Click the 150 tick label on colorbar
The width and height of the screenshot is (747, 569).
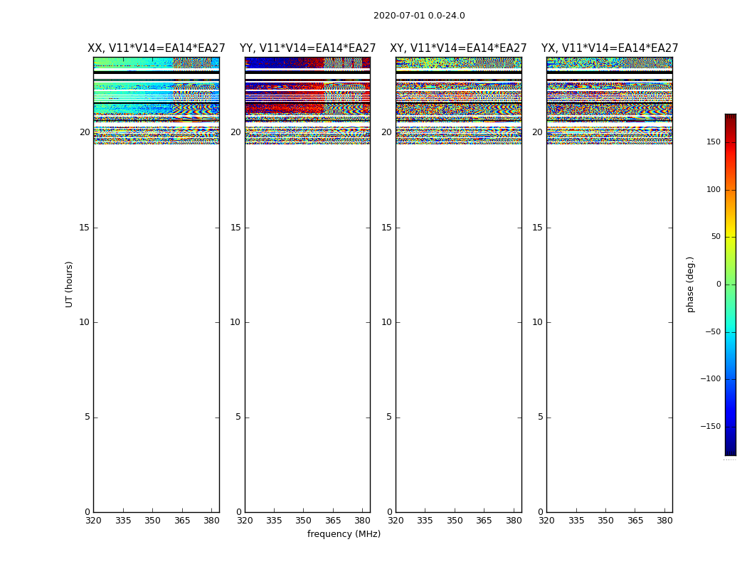(713, 142)
